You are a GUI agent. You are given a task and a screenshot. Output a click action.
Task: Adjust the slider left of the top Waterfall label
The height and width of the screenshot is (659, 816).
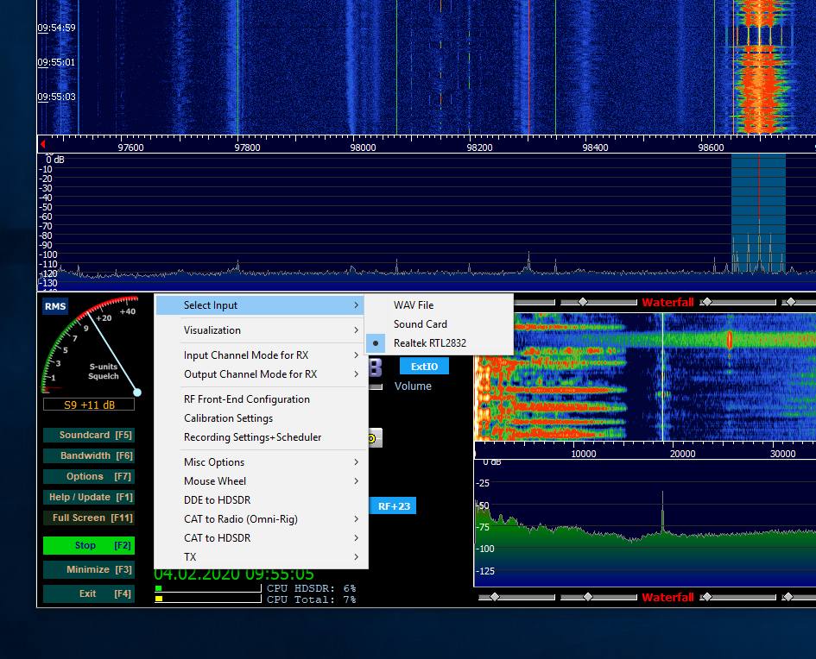pyautogui.click(x=583, y=302)
